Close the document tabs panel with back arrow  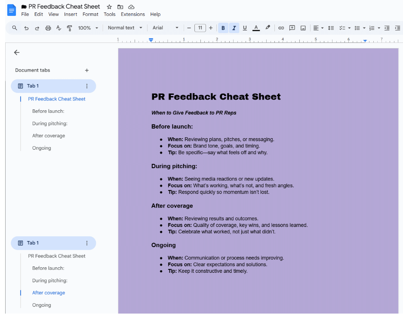[17, 52]
